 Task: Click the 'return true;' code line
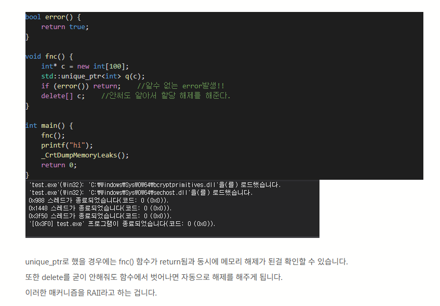[x=65, y=27]
